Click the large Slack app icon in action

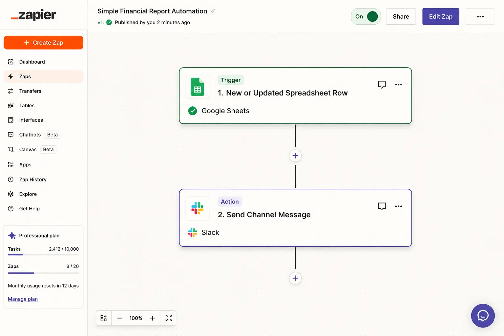[x=198, y=208]
